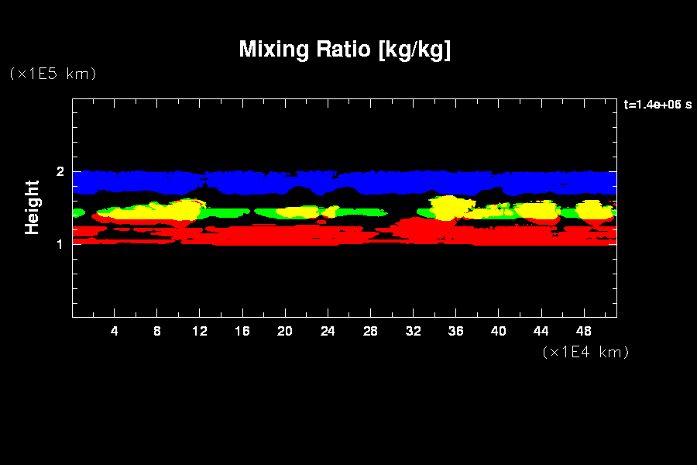Click the y-axis tick label 2
697x465 pixels.
60,171
